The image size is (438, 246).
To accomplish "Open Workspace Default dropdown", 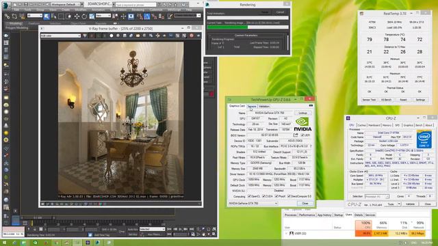I will point(67,5).
